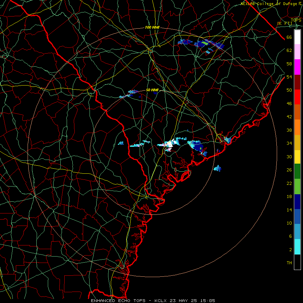Viewport: 303px width, 303px height.
Task: Click the TOPS legend title
Action: click(296, 20)
